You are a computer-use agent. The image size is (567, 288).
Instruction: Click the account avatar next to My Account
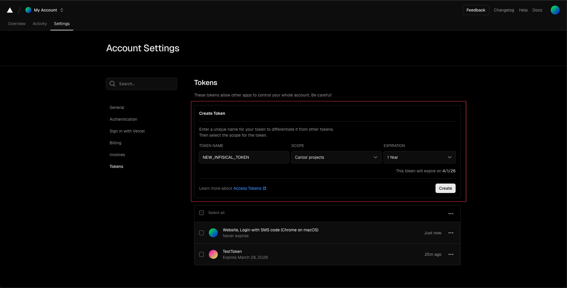28,10
